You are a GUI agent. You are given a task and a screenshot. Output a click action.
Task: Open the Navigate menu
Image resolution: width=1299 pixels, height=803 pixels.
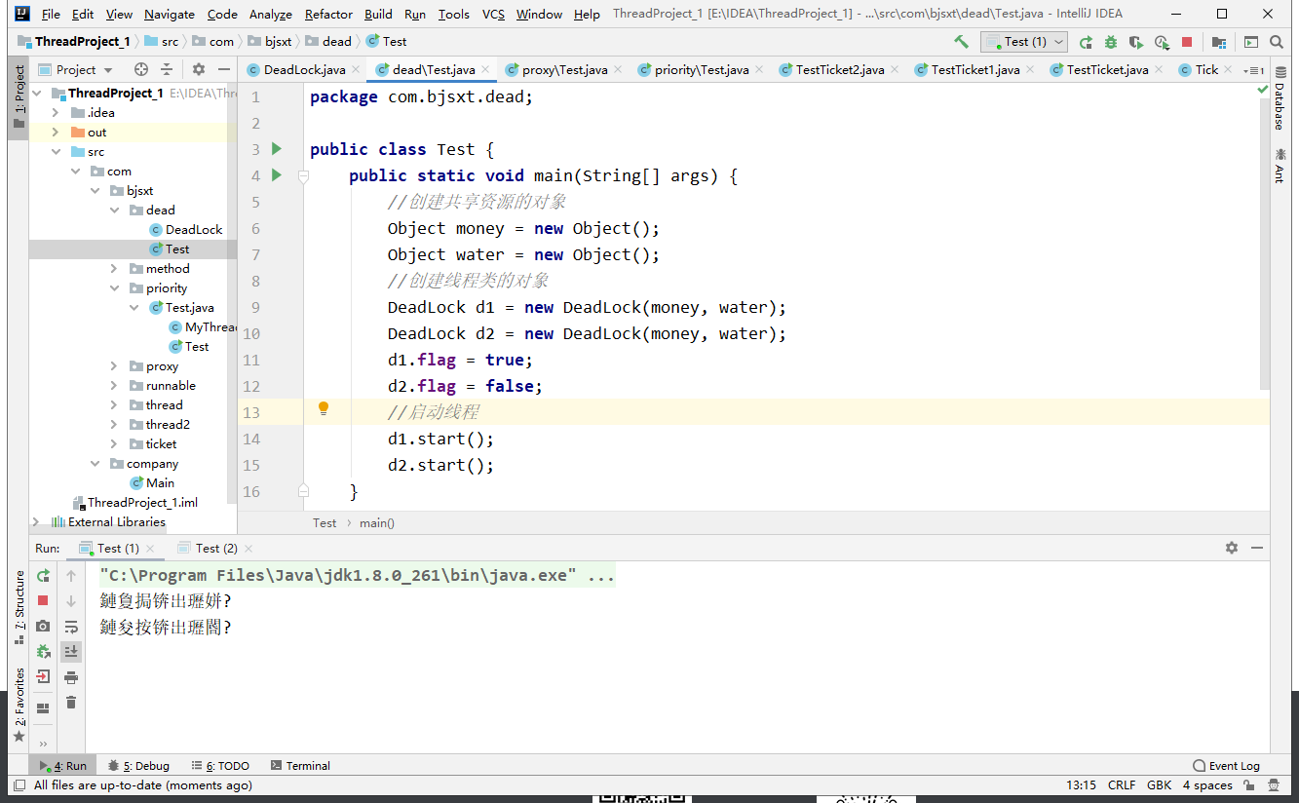coord(170,15)
